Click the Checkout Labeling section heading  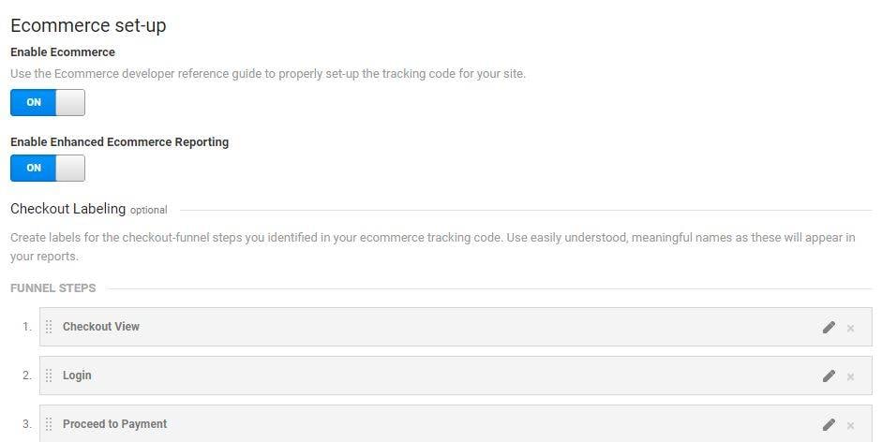[68, 209]
